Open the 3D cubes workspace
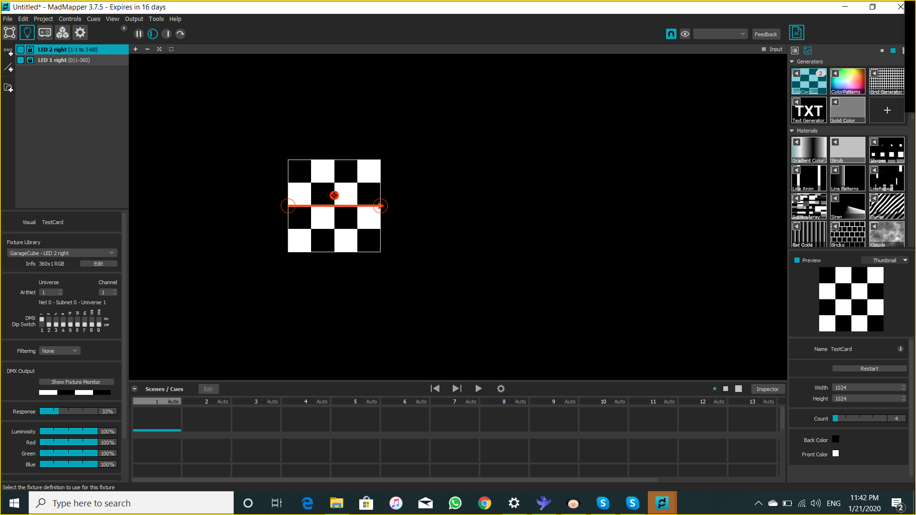The height and width of the screenshot is (515, 916). (x=62, y=32)
